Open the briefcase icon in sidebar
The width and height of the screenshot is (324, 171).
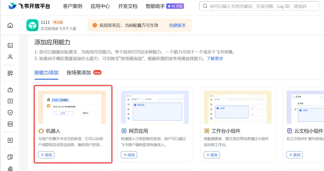10,90
